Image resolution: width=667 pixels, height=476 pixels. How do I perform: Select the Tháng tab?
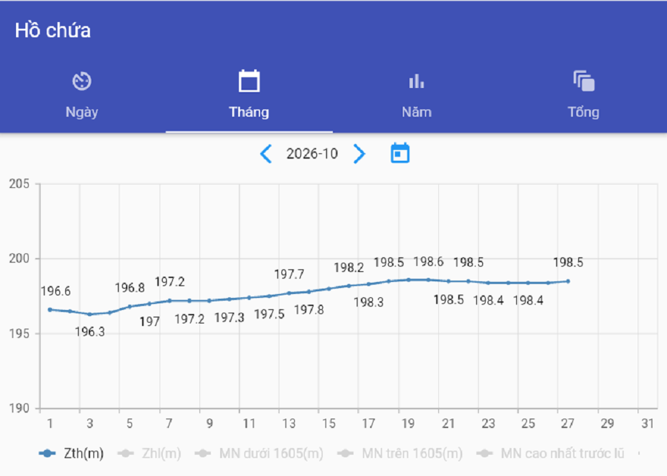[x=249, y=95]
